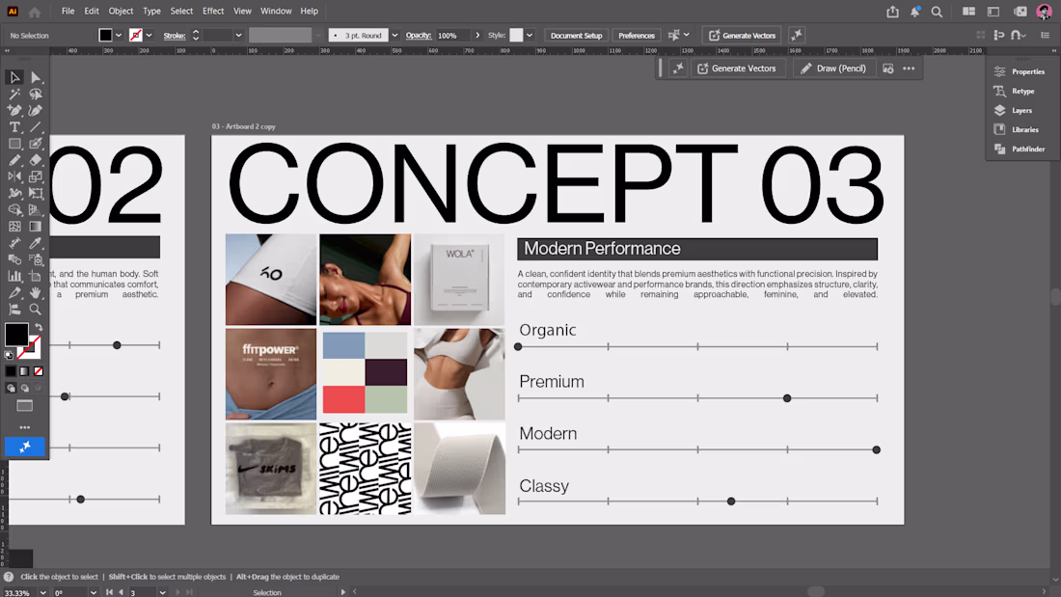This screenshot has height=597, width=1061.
Task: Open the Effect menu
Action: [213, 11]
